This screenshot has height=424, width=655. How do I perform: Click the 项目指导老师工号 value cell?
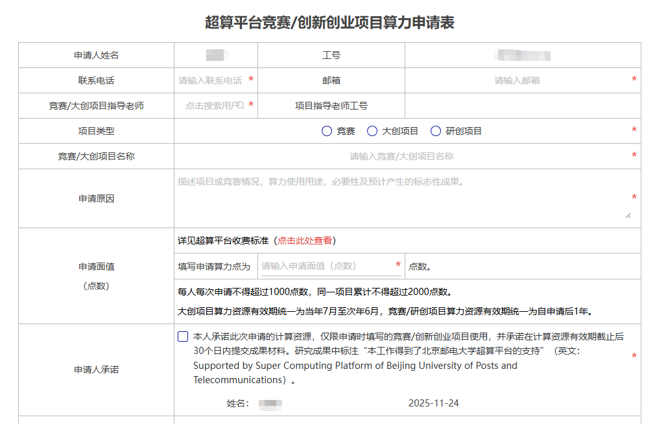tap(522, 106)
